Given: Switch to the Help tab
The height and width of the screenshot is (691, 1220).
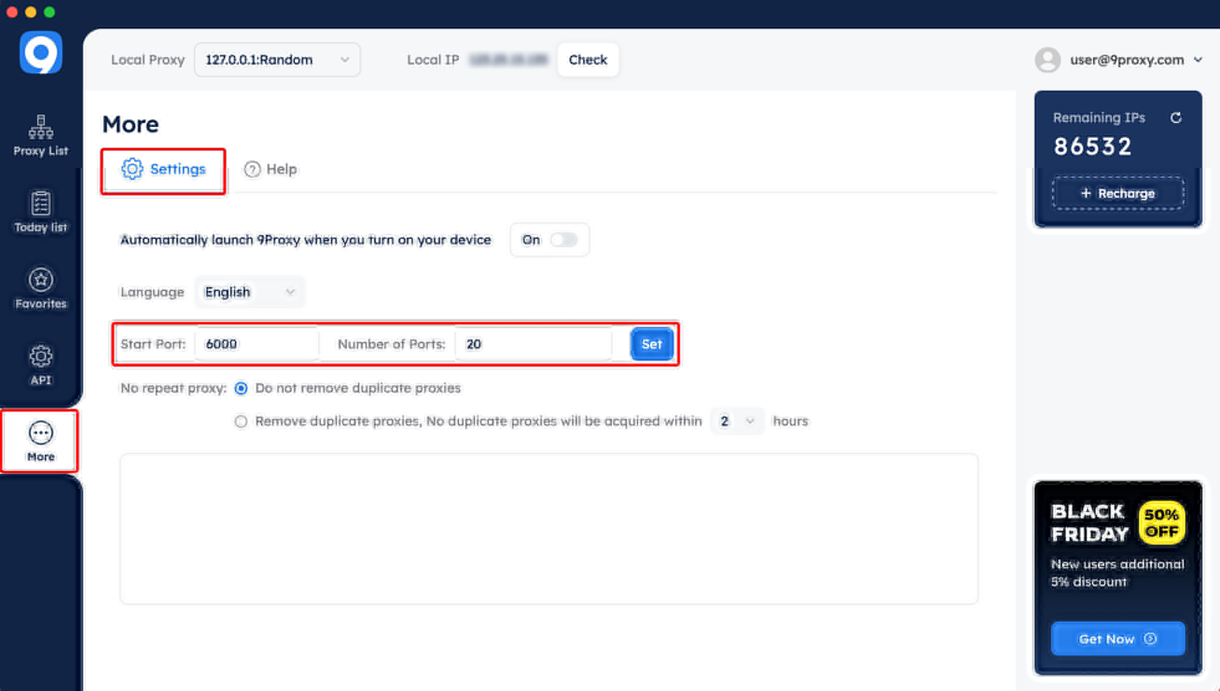Looking at the screenshot, I should click(x=270, y=169).
